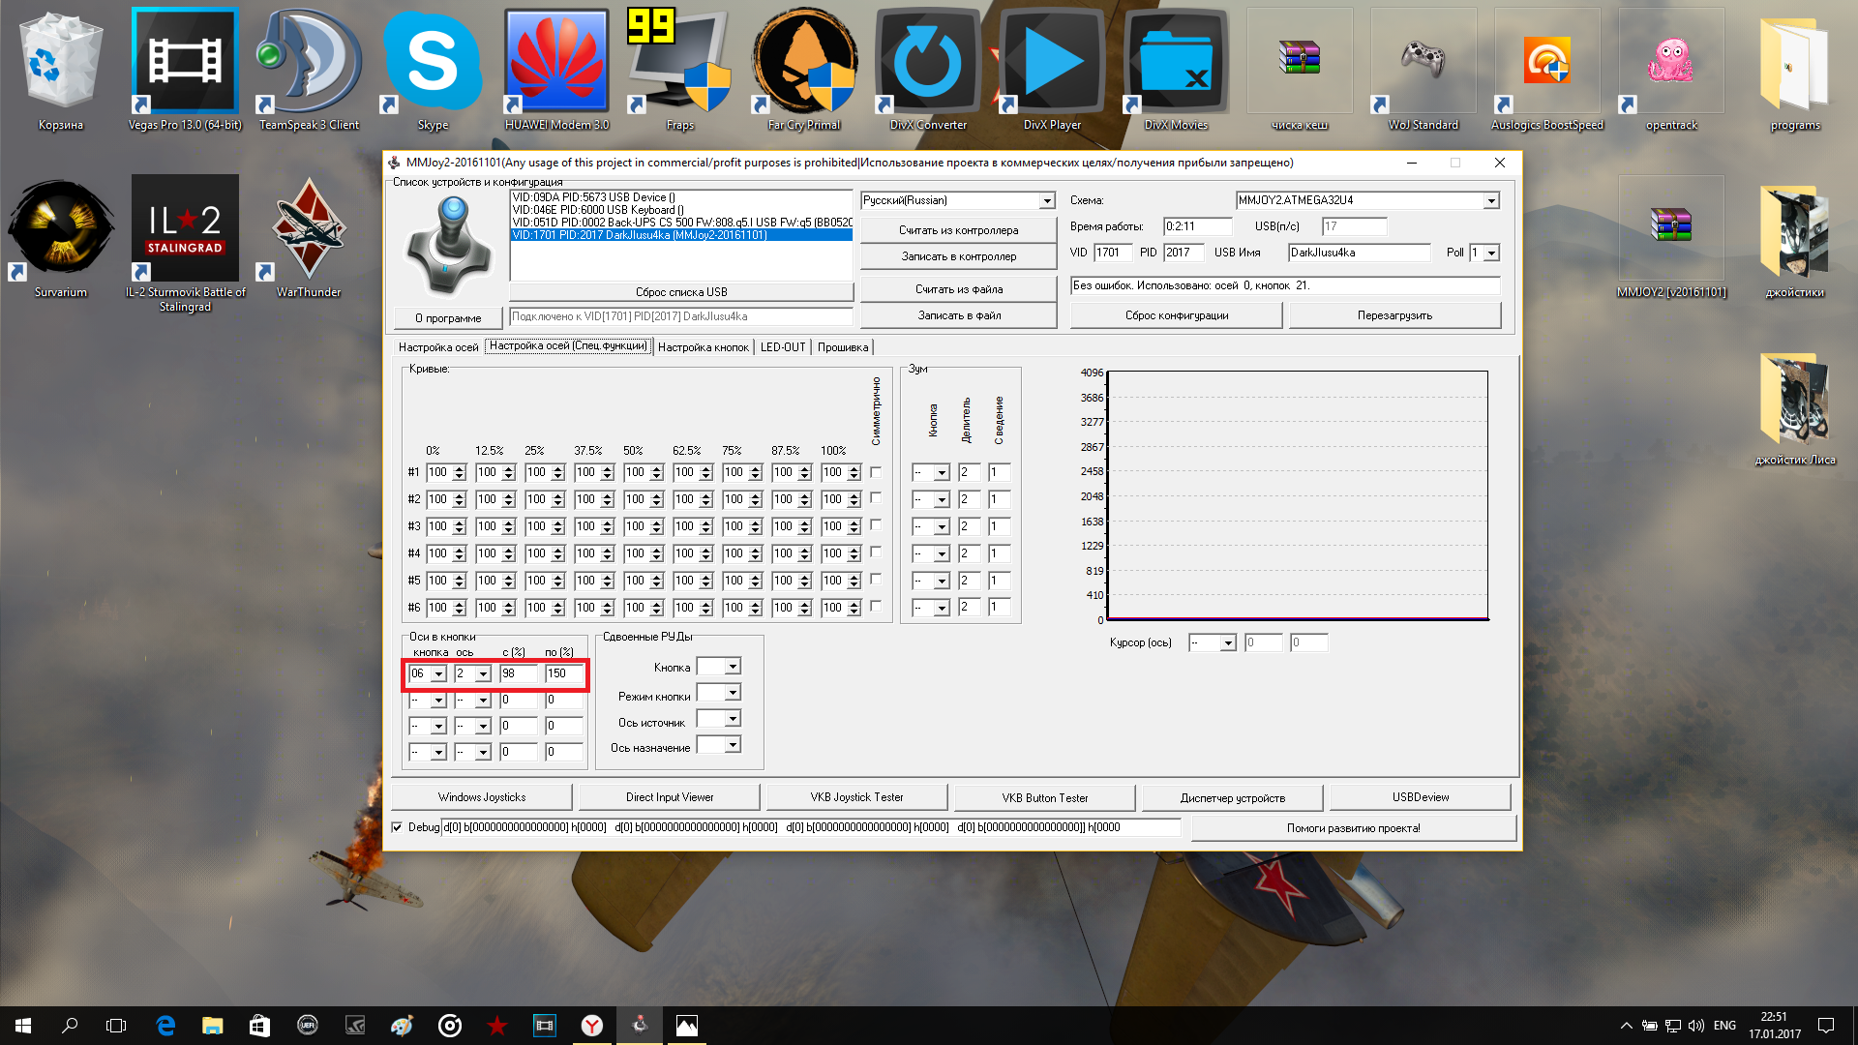
Task: Open VKB Joystick Tester
Action: coord(856,797)
